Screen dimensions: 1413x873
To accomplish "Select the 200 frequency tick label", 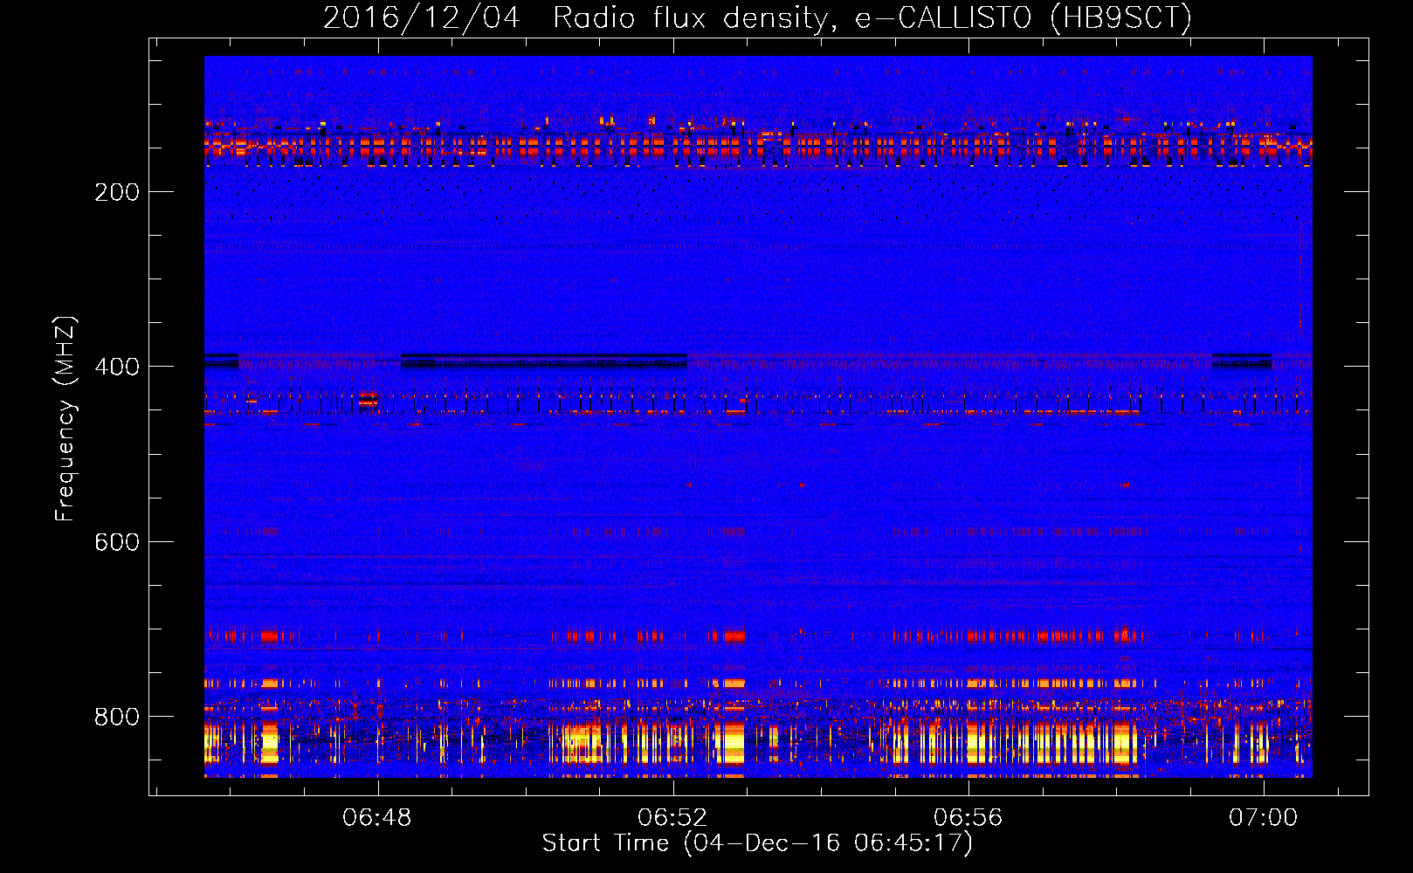I will point(117,192).
